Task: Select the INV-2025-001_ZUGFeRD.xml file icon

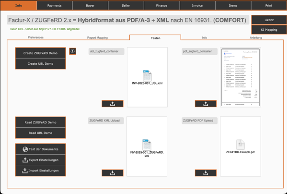Action: pos(147,145)
